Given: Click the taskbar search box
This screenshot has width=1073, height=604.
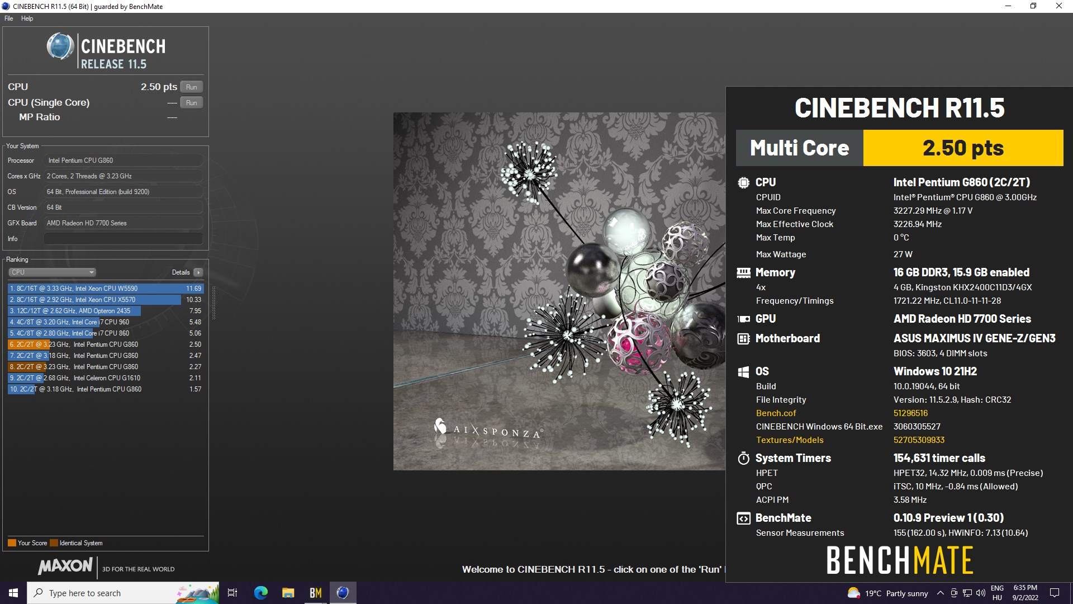Looking at the screenshot, I should 123,593.
